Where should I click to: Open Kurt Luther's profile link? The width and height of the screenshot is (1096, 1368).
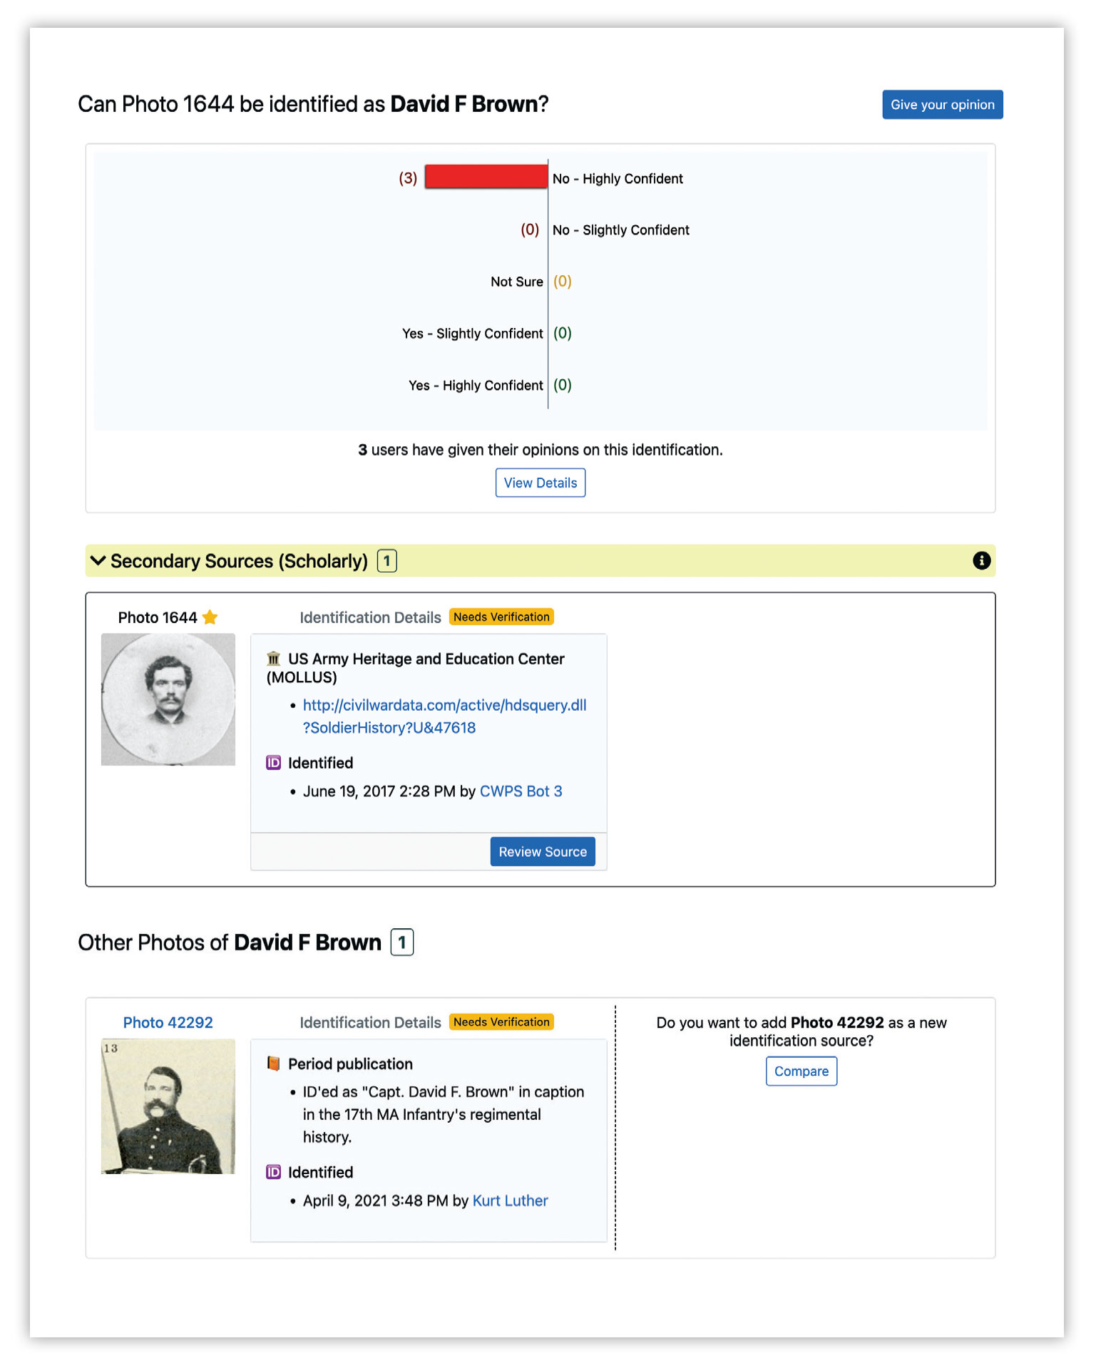coord(510,1200)
